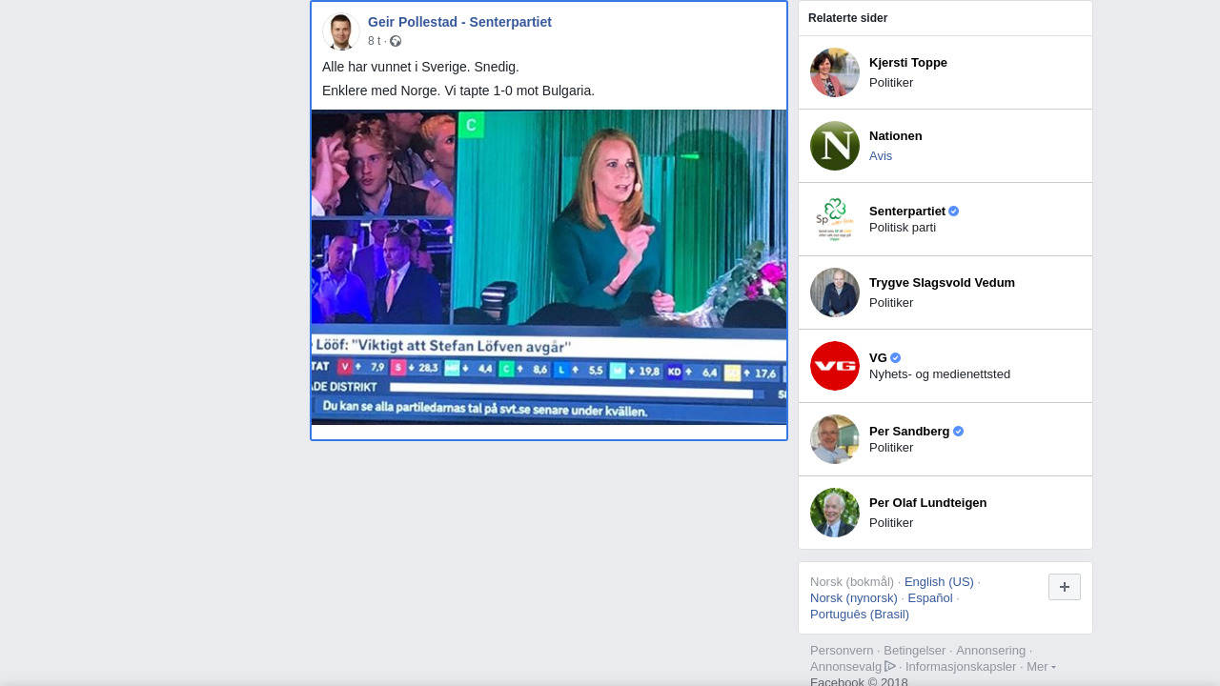Viewport: 1220px width, 686px height.
Task: Open the posted TV screenshot photo
Action: tap(549, 267)
